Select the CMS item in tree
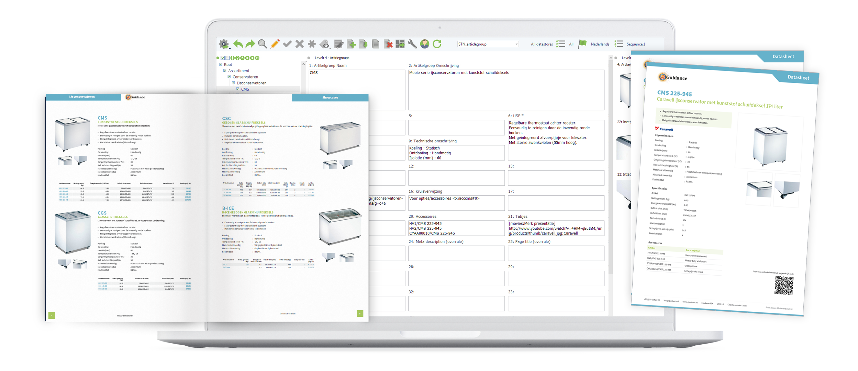This screenshot has width=858, height=371. [x=245, y=89]
